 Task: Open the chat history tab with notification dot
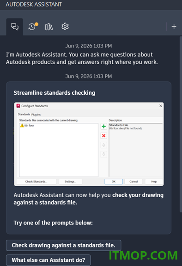[33, 26]
